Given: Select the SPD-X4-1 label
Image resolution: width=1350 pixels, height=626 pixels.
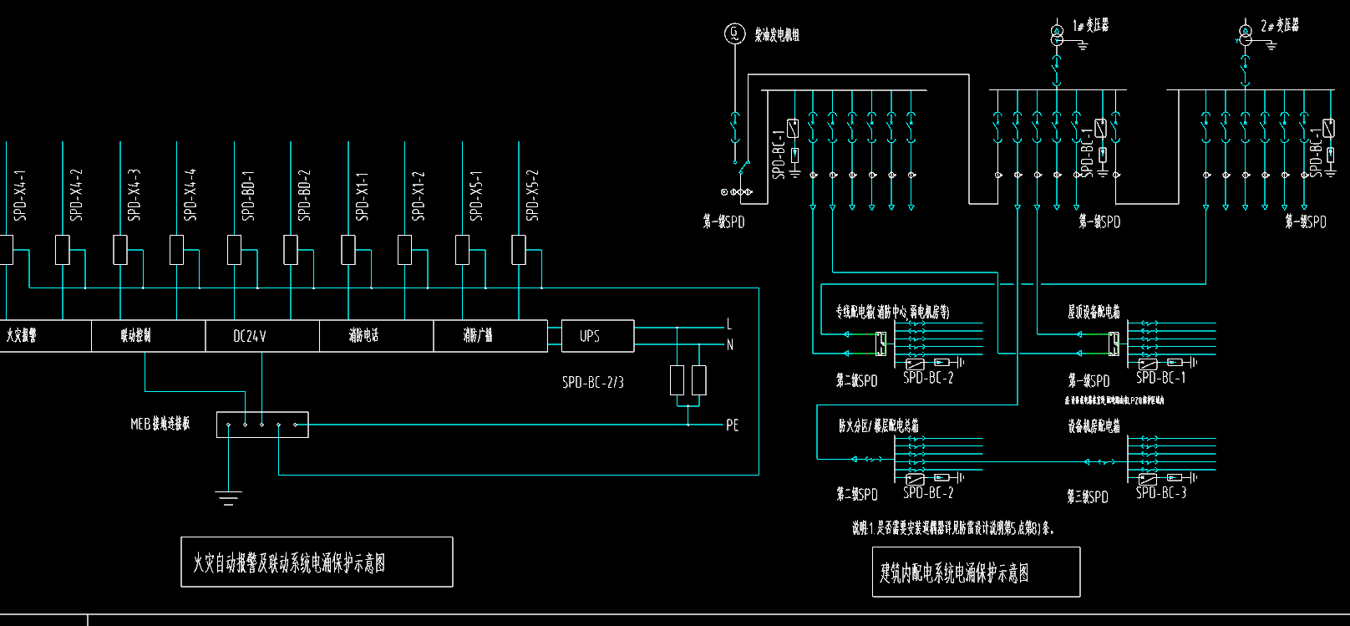Looking at the screenshot, I should click(x=20, y=196).
